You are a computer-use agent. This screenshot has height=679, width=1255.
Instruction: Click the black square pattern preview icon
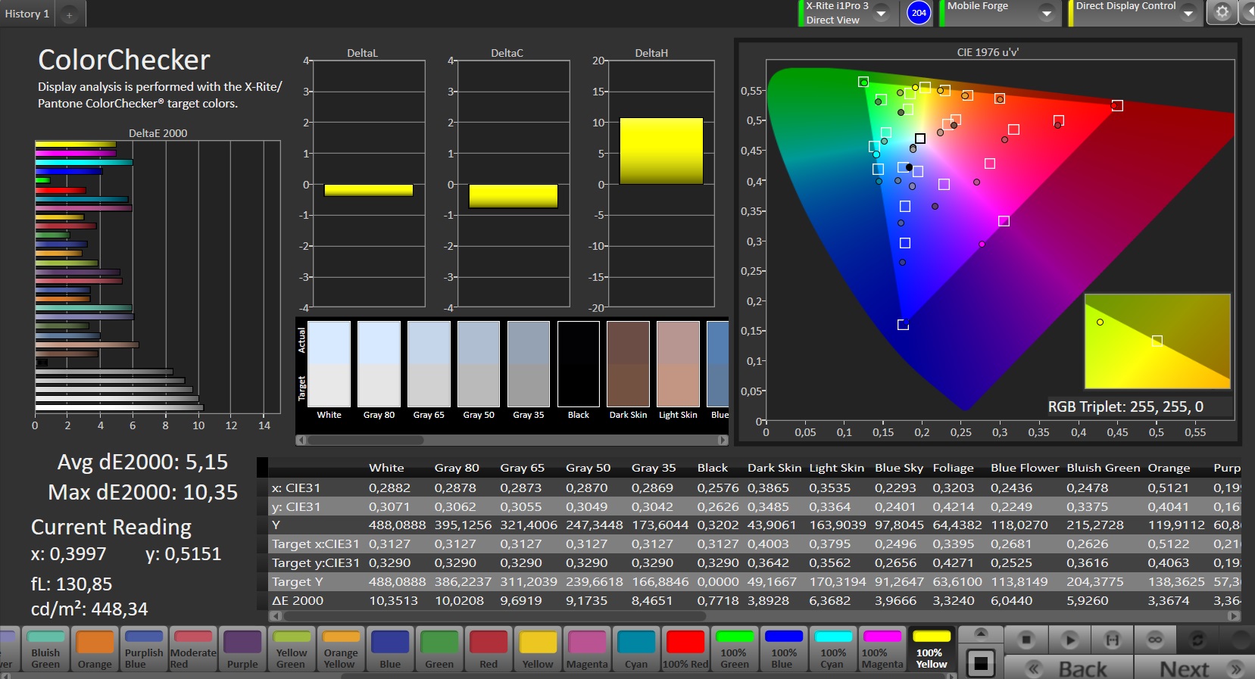(x=981, y=664)
